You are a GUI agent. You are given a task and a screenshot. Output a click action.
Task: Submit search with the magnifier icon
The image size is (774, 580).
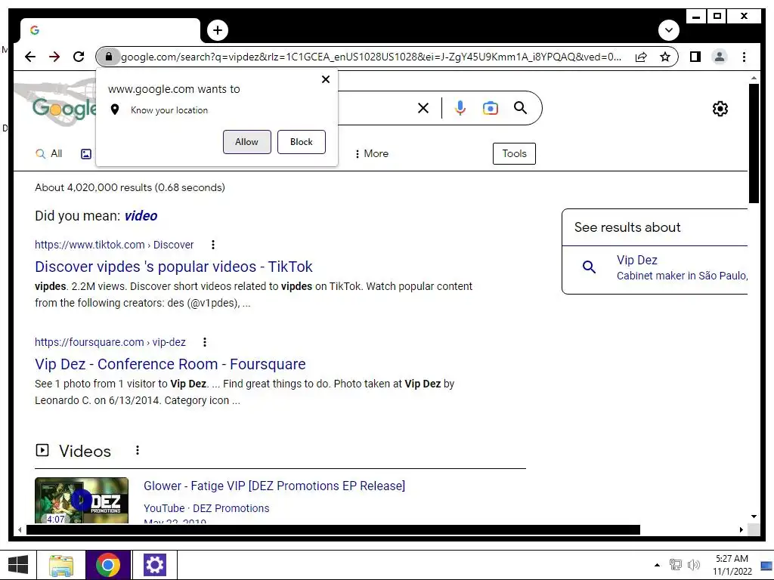(520, 107)
